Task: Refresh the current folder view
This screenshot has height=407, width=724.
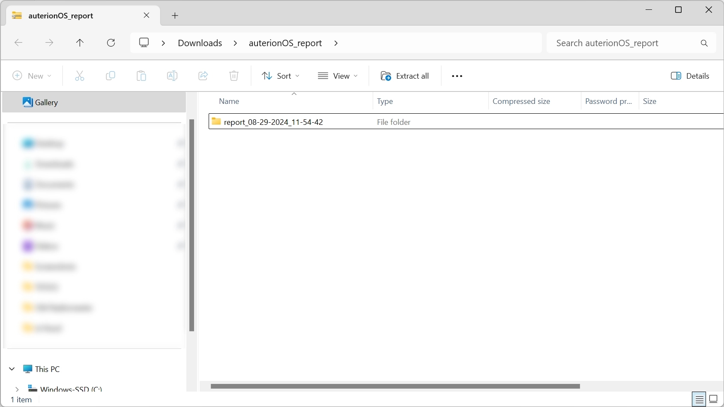Action: (111, 43)
